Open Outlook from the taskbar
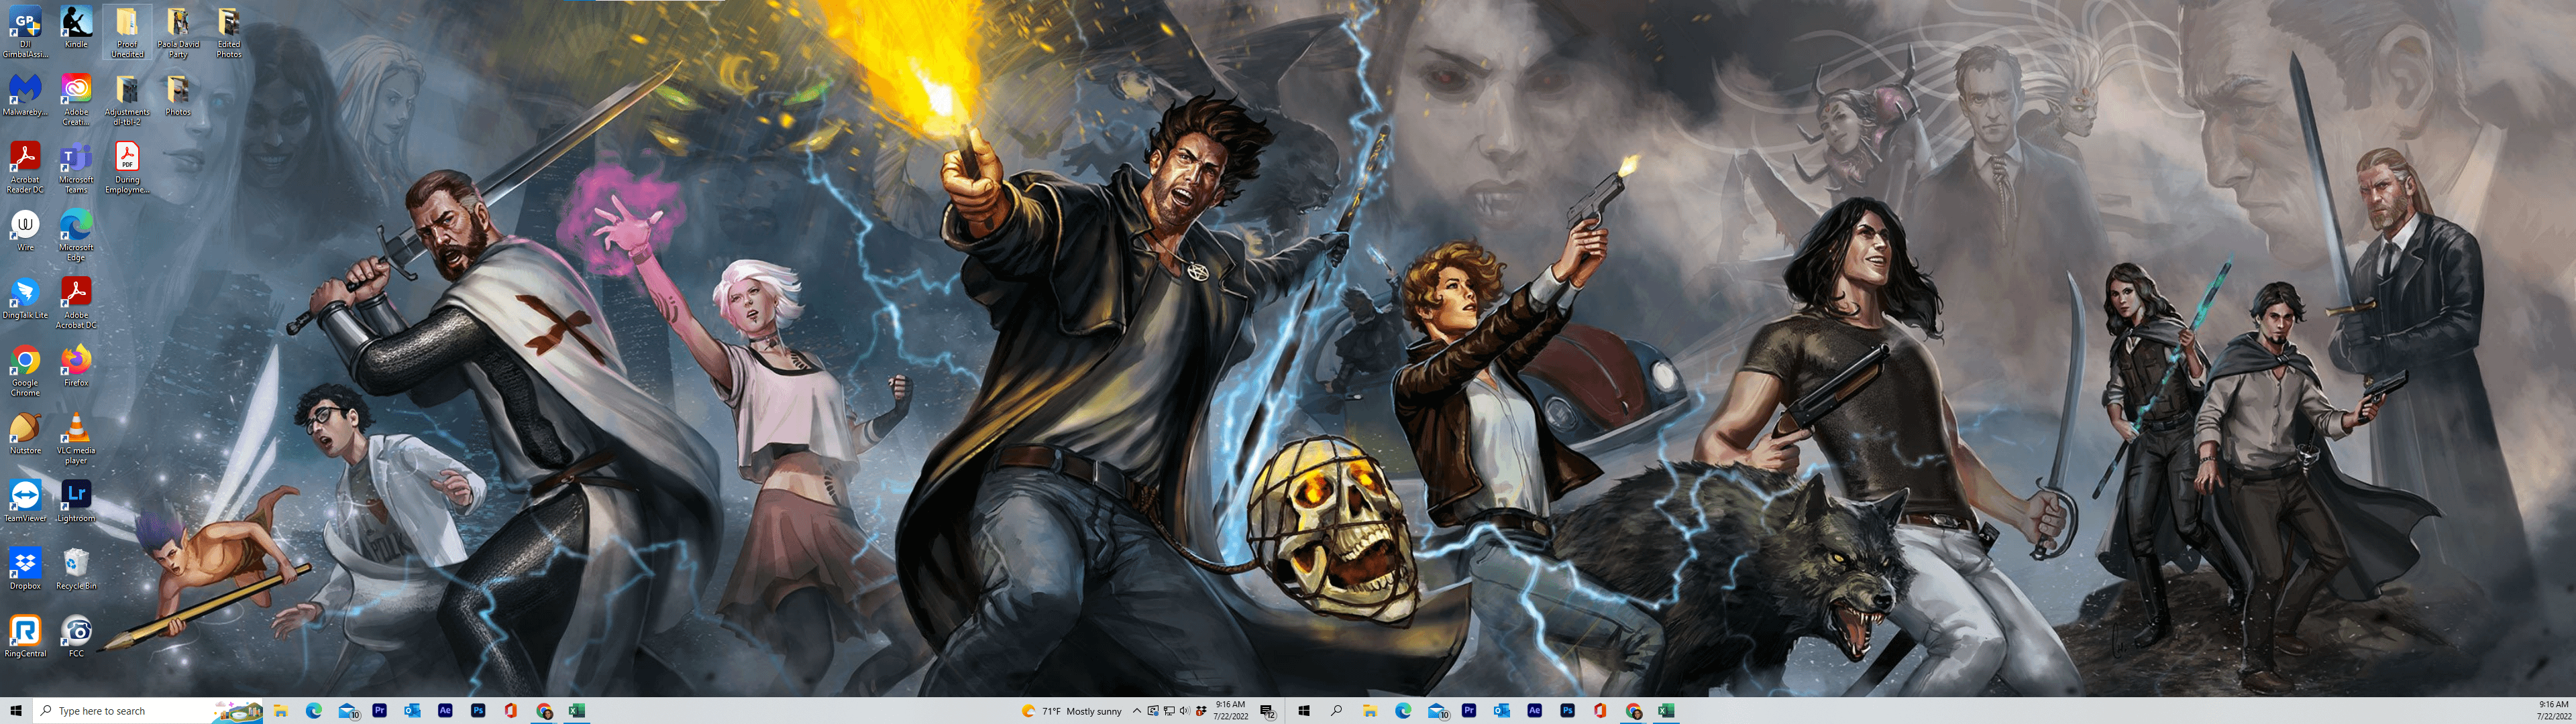The height and width of the screenshot is (724, 2576). 412,710
